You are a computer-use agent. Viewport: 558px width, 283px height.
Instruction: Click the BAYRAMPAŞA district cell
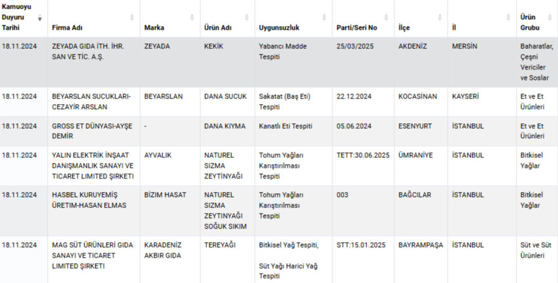(421, 245)
